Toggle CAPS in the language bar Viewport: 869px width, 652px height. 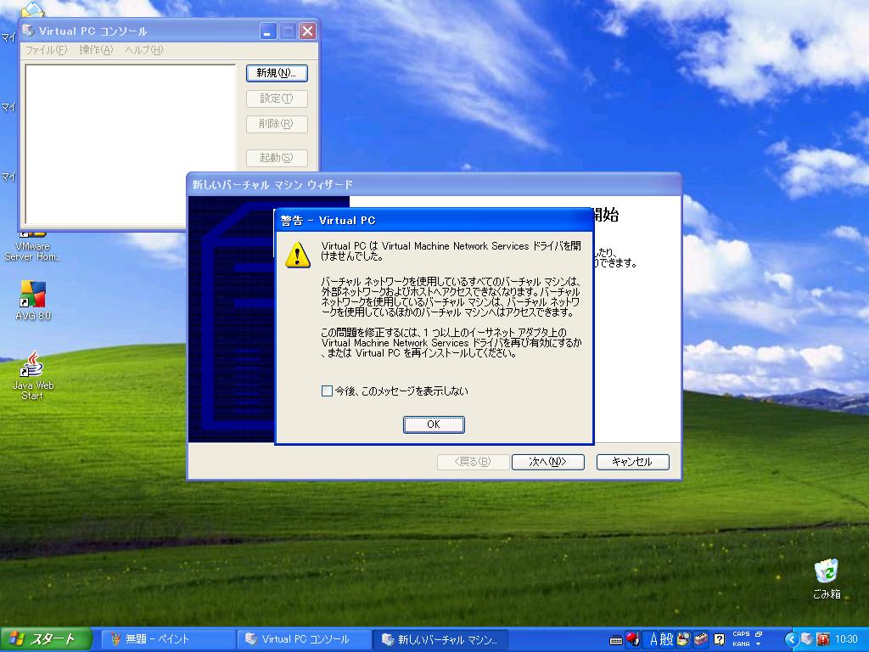pos(741,634)
